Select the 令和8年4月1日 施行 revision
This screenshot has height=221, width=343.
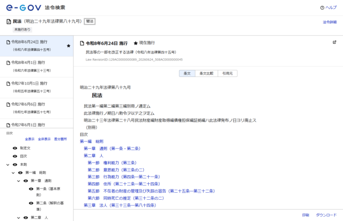37,67
